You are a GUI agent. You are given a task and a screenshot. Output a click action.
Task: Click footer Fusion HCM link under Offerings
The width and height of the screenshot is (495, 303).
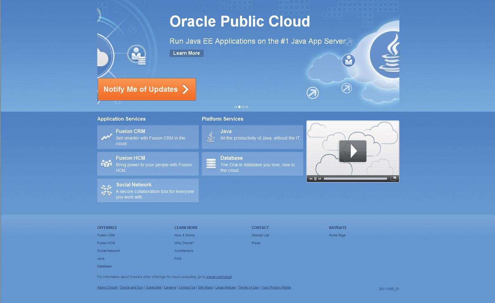[x=106, y=243]
